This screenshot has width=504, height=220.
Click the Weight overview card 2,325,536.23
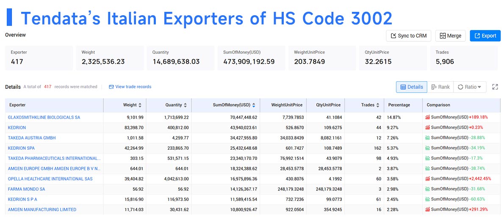[110, 58]
